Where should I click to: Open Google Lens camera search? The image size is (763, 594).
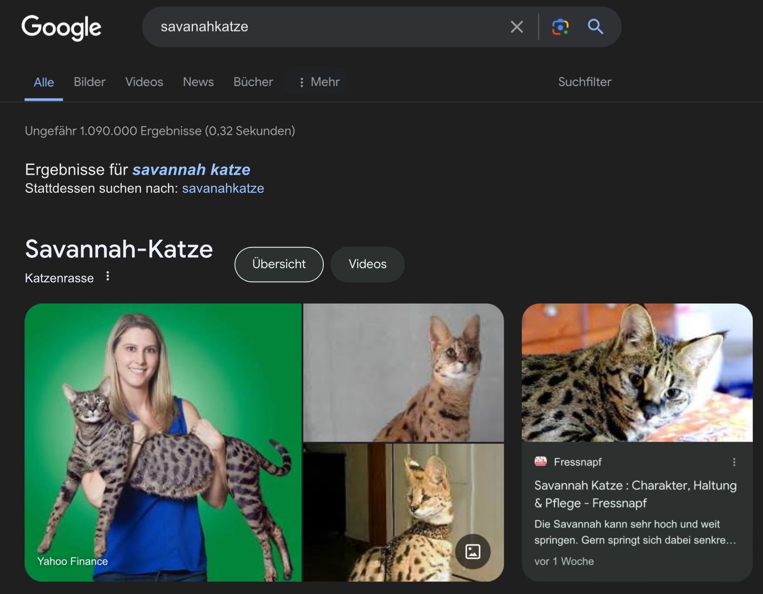pyautogui.click(x=560, y=27)
